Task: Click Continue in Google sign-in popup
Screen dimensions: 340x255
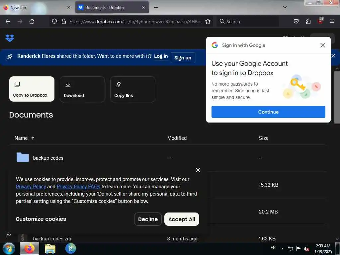Action: (x=268, y=112)
